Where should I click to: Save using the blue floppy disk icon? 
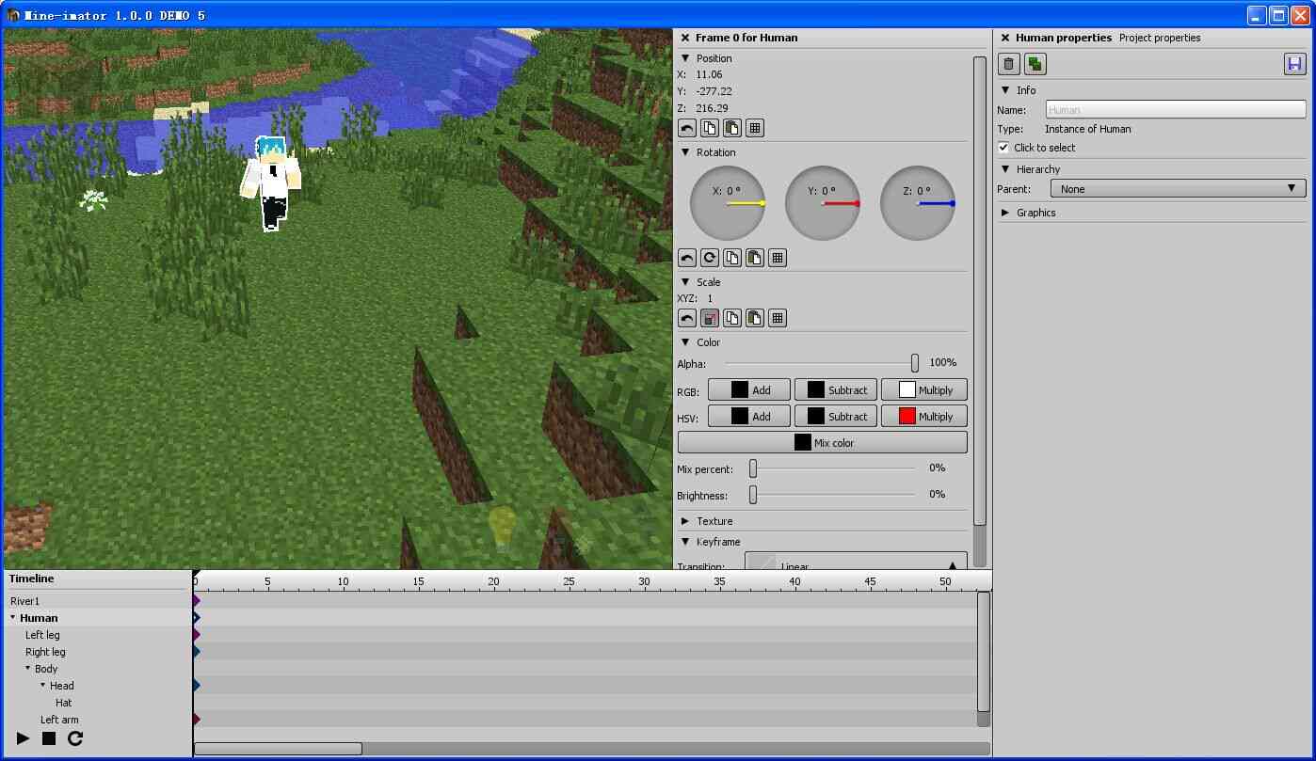coord(1295,64)
